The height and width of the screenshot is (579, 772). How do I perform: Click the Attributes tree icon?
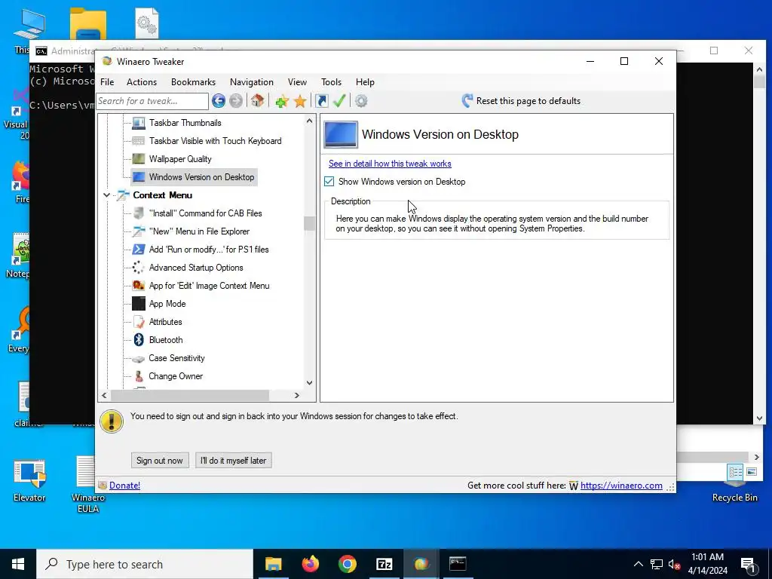(x=139, y=322)
